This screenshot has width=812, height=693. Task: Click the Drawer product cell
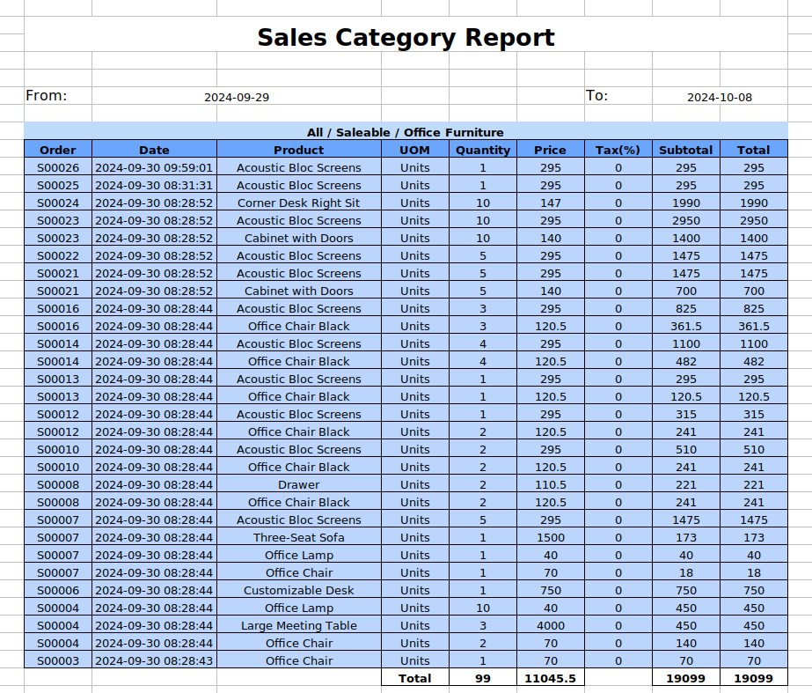point(299,484)
